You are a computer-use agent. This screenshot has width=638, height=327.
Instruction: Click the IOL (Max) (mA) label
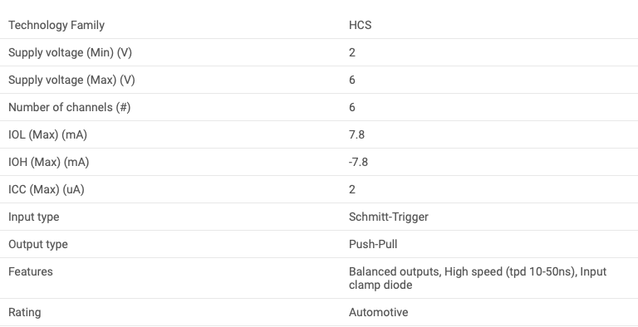click(47, 134)
